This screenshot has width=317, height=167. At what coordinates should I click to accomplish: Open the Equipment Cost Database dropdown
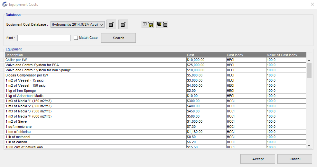tap(78, 24)
